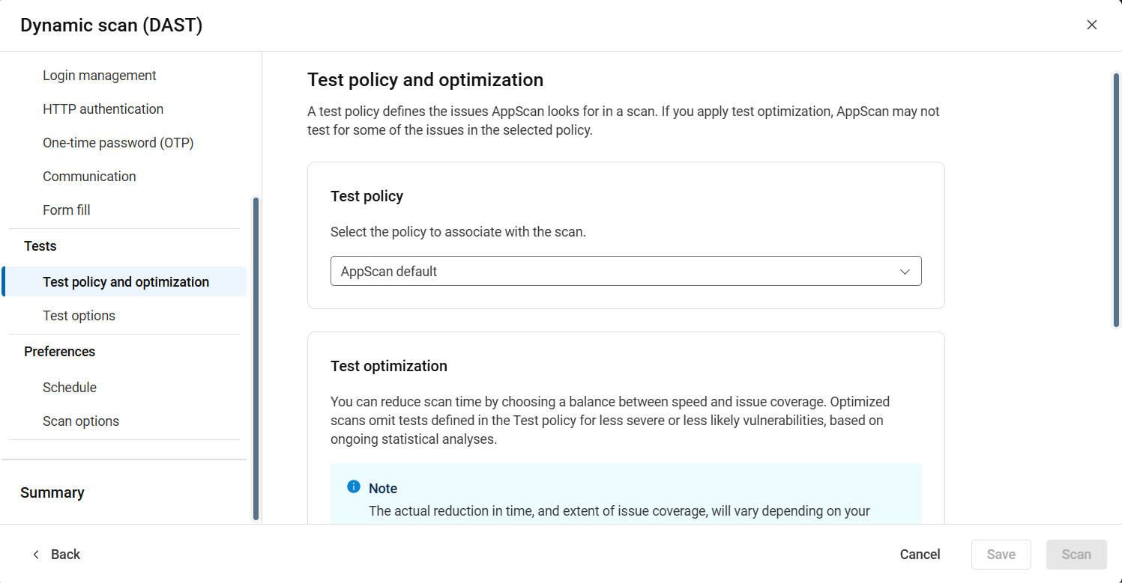Go to the Schedule preferences
Image resolution: width=1122 pixels, height=583 pixels.
69,388
